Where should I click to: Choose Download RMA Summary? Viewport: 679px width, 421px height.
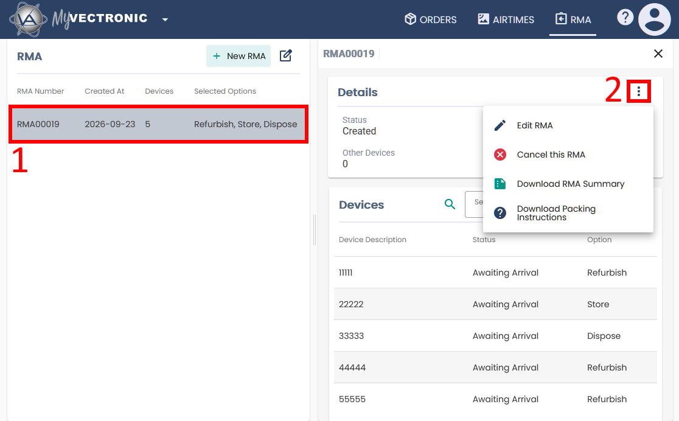pos(568,184)
